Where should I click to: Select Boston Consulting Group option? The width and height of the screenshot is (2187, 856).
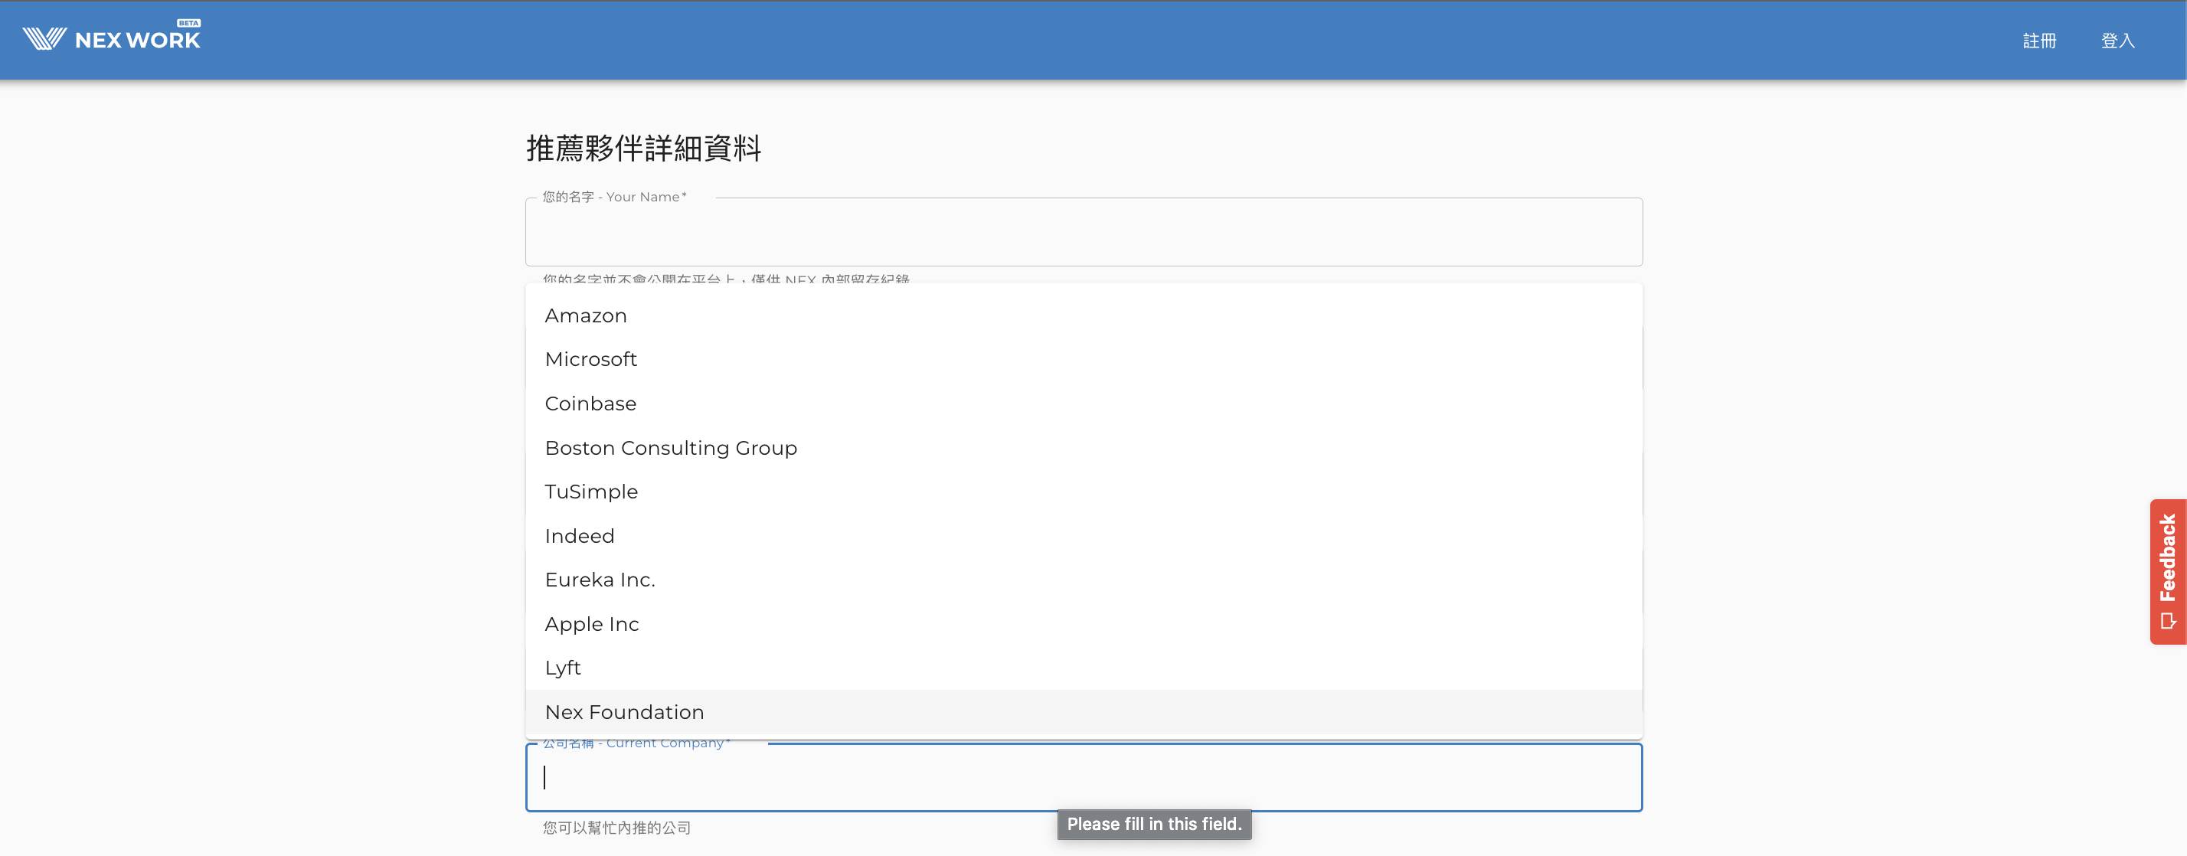tap(671, 449)
